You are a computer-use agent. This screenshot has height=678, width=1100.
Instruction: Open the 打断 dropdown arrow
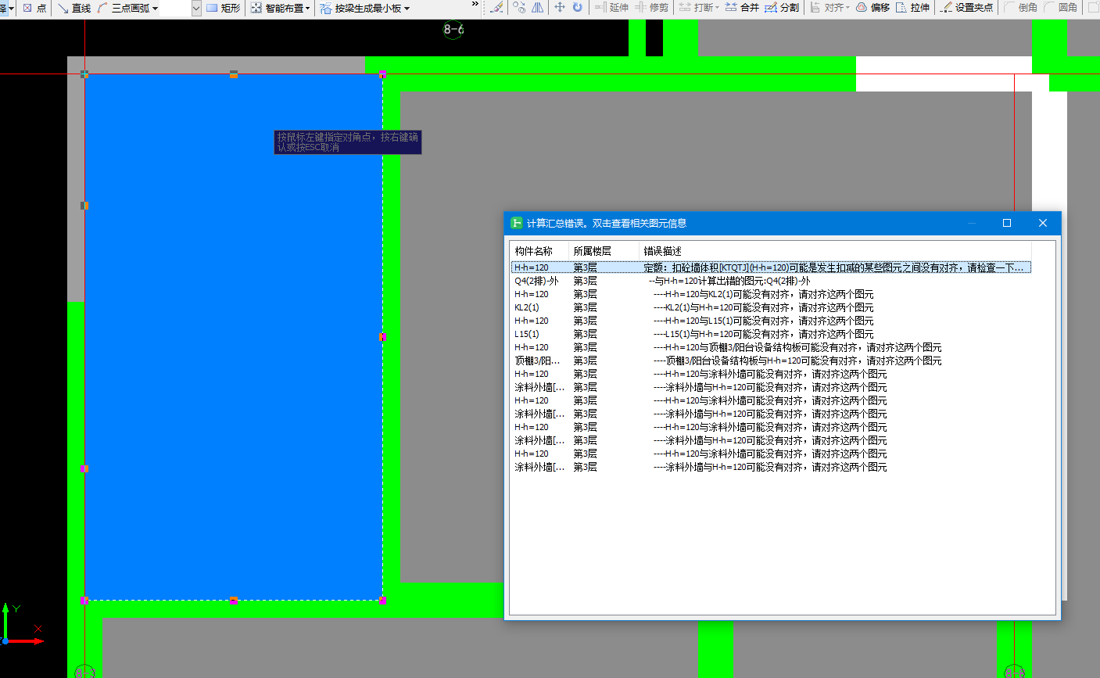(717, 9)
